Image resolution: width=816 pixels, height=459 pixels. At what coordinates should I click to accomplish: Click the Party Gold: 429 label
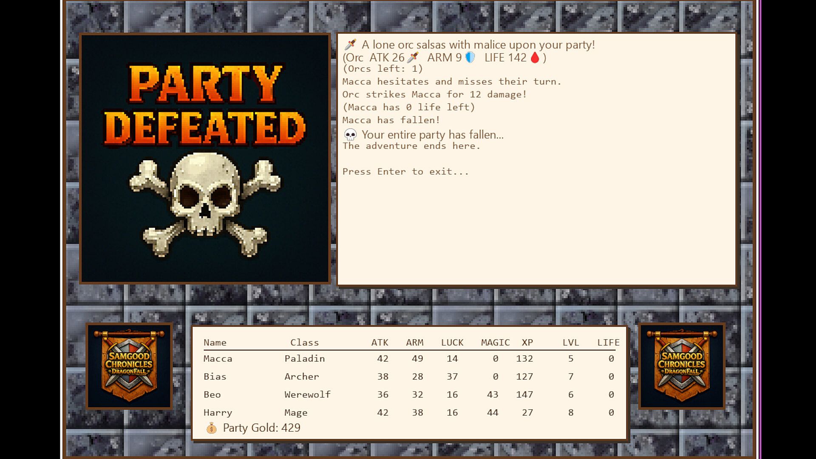point(261,428)
